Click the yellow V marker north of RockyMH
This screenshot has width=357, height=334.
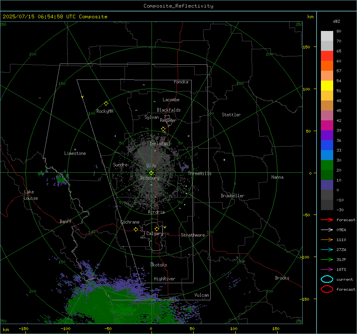click(83, 97)
